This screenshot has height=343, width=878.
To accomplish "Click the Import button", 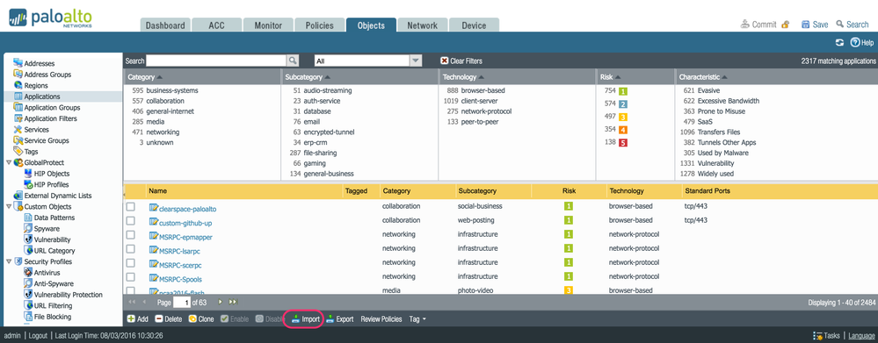I will tap(306, 319).
